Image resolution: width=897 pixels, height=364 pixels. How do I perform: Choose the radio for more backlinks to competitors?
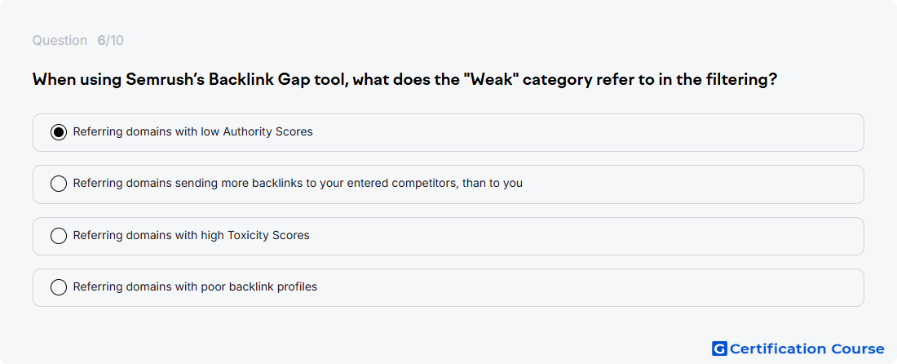point(59,184)
